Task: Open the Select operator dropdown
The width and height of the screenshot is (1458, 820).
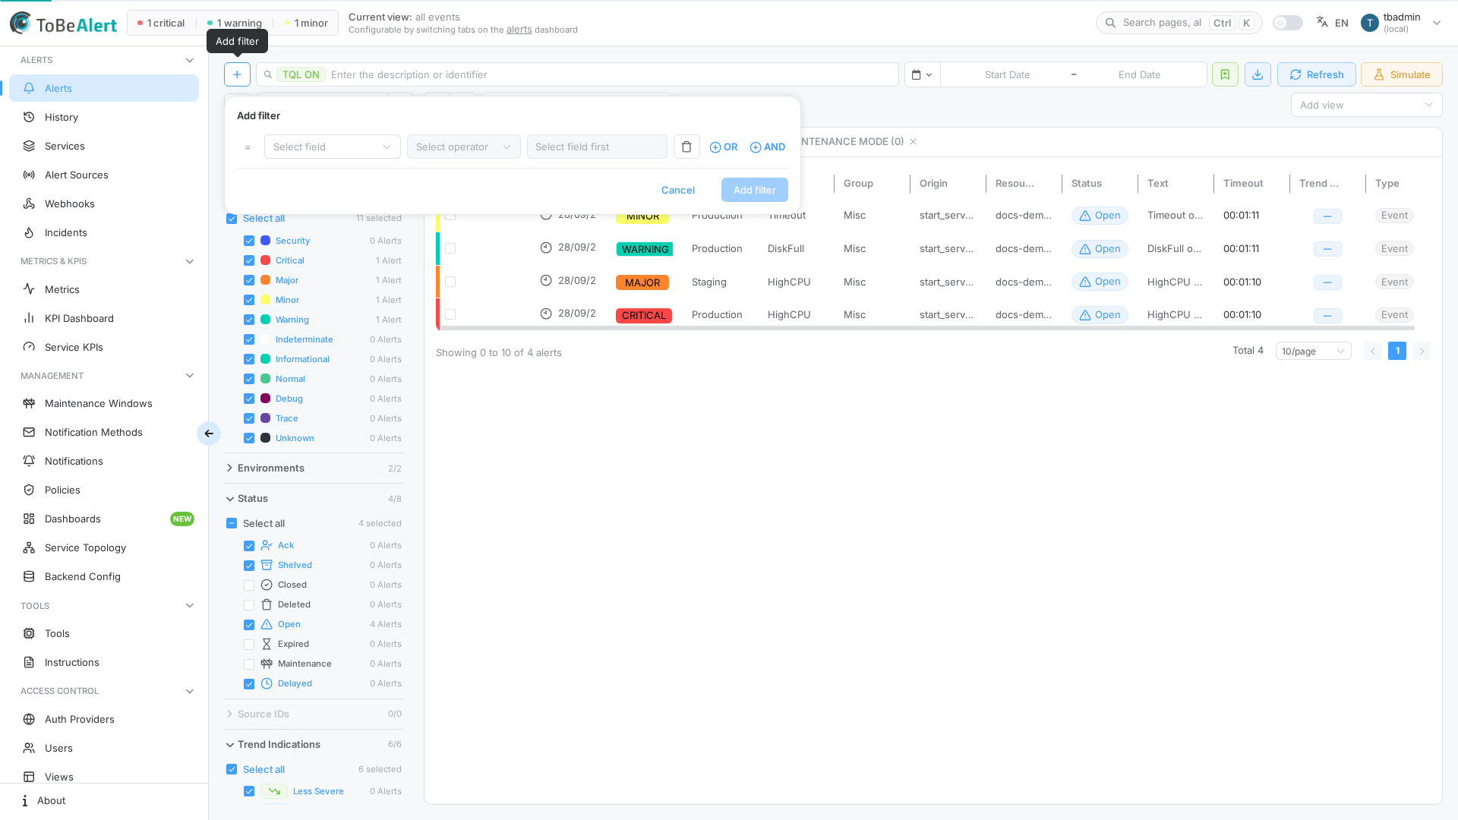Action: [463, 147]
